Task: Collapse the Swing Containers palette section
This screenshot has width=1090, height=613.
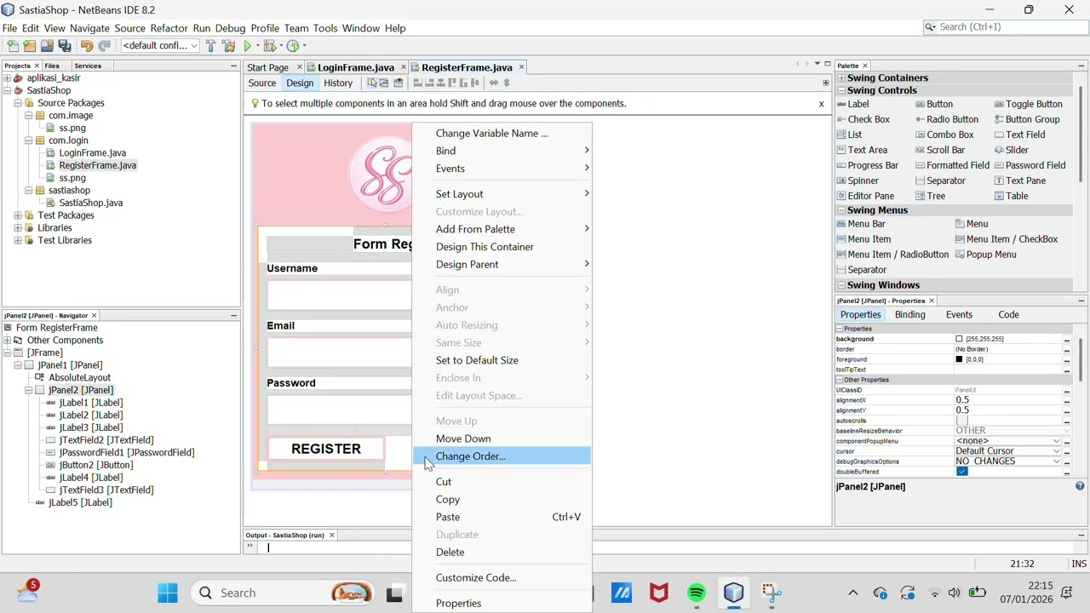Action: pos(840,77)
